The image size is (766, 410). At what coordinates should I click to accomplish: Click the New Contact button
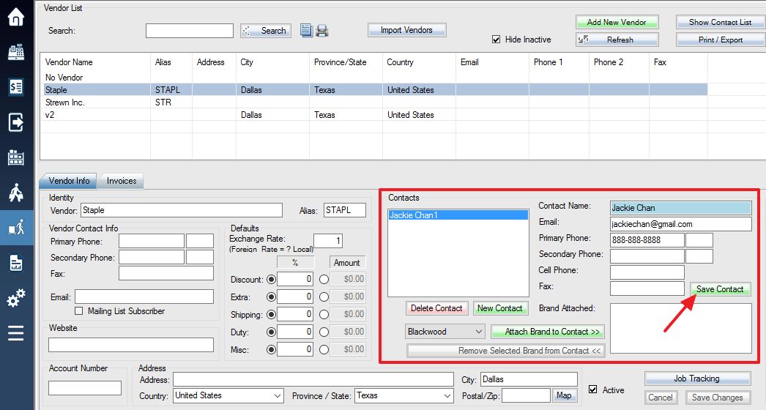tap(499, 308)
